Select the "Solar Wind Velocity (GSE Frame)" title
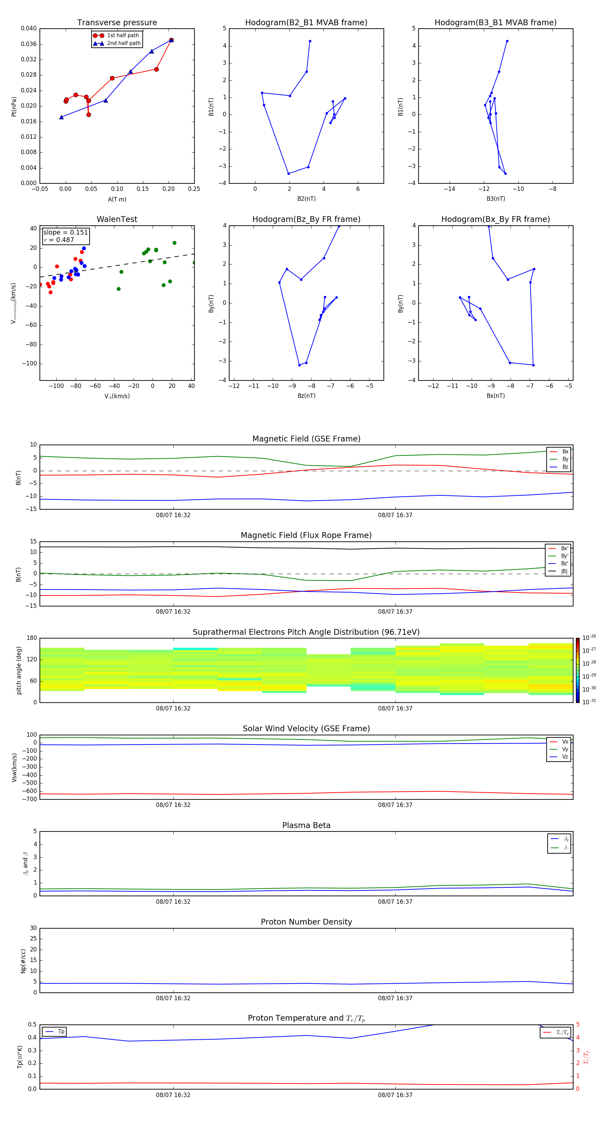 pos(306,729)
